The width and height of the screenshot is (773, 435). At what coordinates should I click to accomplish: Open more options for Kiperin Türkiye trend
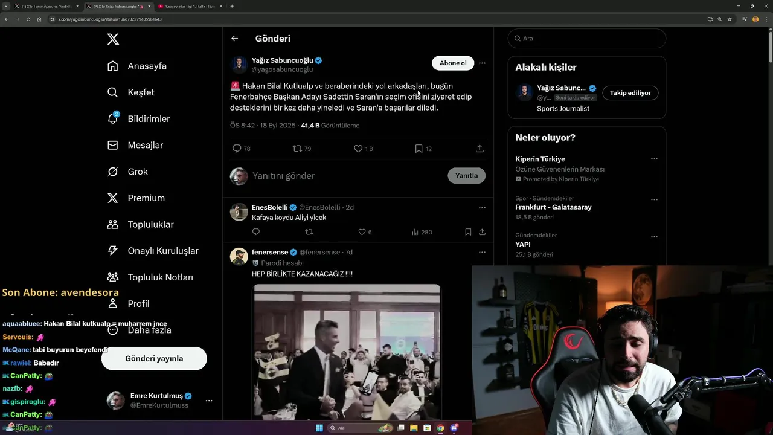coord(654,159)
